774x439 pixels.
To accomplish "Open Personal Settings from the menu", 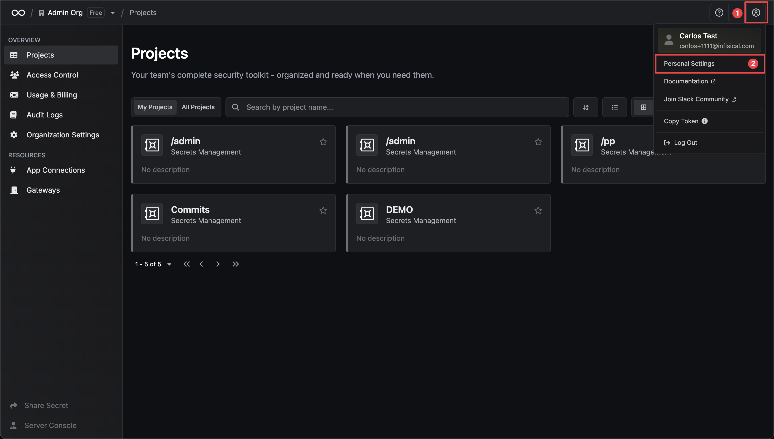I will pyautogui.click(x=709, y=64).
